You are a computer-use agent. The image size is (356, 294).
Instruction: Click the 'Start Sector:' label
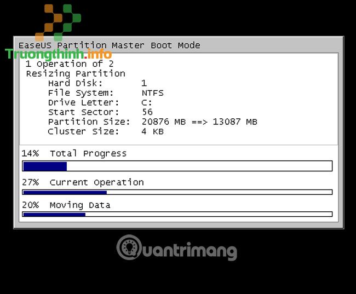[x=84, y=112]
